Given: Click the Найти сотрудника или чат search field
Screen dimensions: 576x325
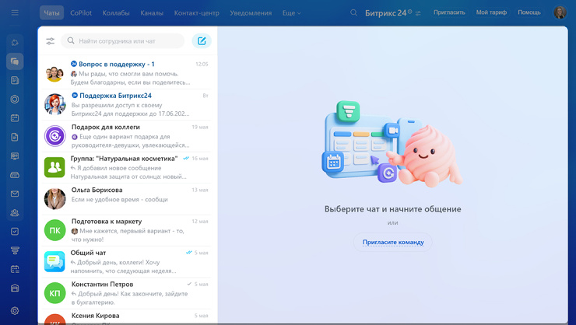Looking at the screenshot, I should (125, 41).
